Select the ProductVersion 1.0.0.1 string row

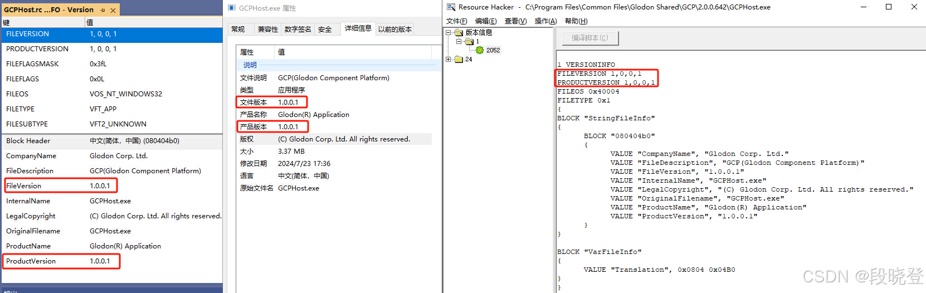pyautogui.click(x=111, y=261)
